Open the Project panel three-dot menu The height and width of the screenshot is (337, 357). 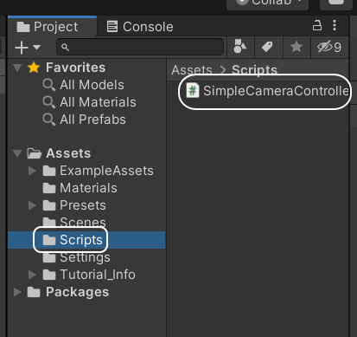(x=335, y=25)
